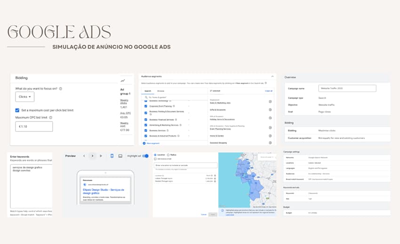Click the keywords text area

(31, 186)
